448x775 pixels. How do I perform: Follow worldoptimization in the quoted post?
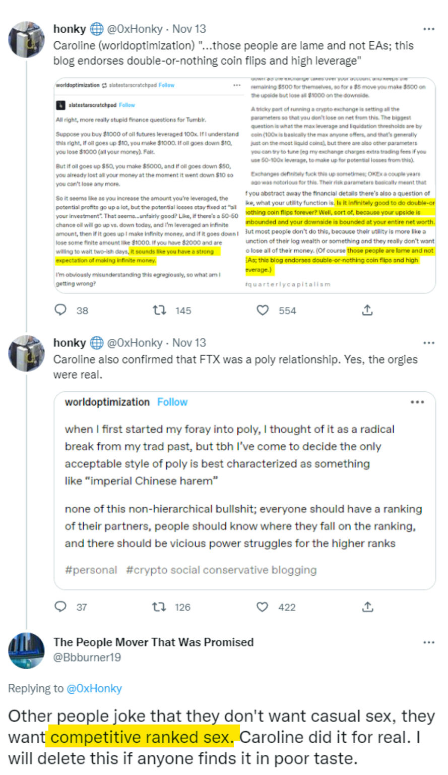point(172,402)
